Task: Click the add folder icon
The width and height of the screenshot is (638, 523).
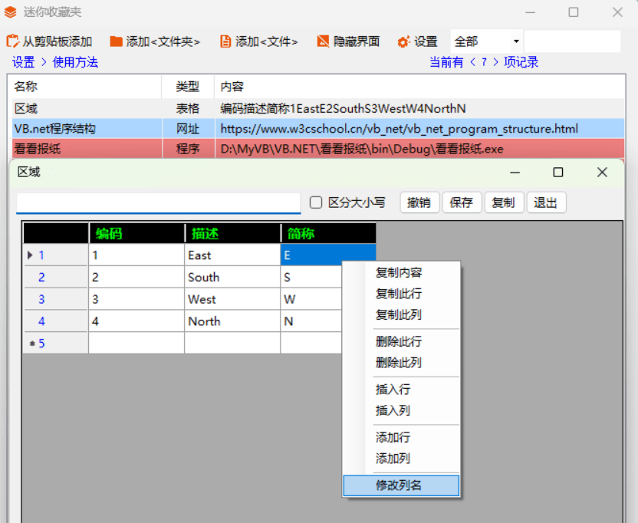Action: point(116,41)
